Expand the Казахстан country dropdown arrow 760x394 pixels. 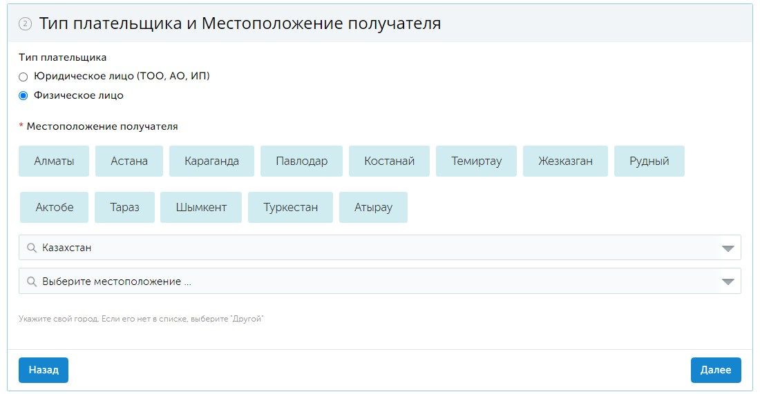728,248
